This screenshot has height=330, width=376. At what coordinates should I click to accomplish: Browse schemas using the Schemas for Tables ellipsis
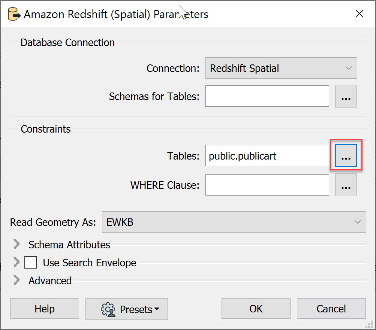[x=346, y=96]
